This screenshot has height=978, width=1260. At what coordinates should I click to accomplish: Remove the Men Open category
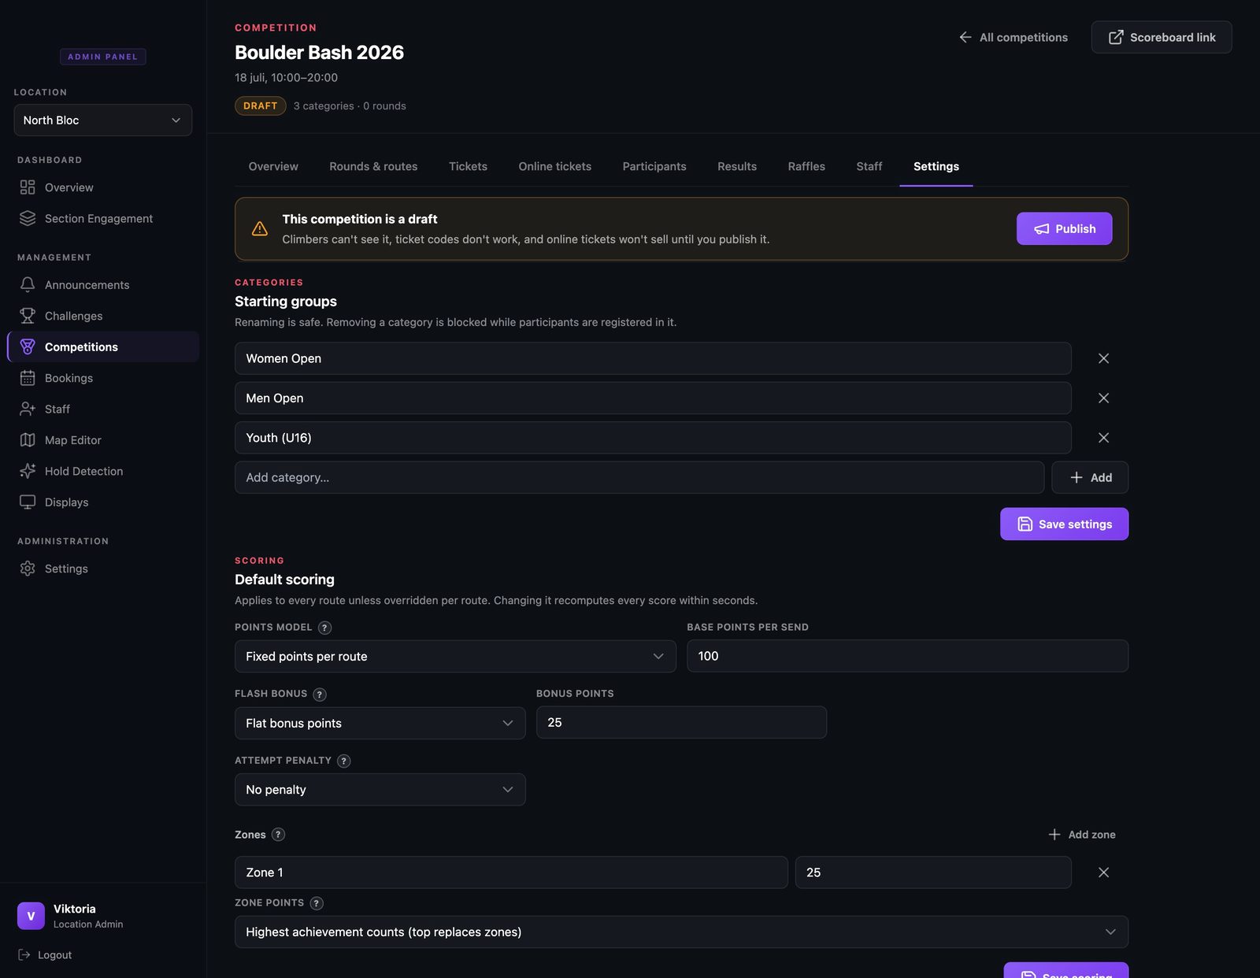point(1103,398)
